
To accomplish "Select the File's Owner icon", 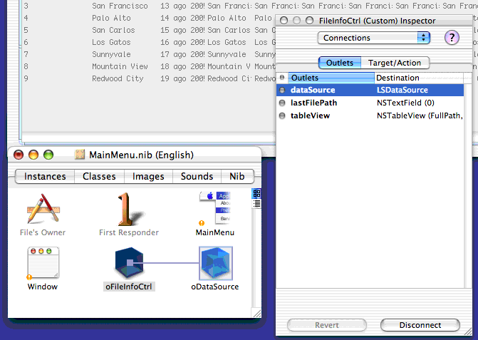I will [43, 211].
